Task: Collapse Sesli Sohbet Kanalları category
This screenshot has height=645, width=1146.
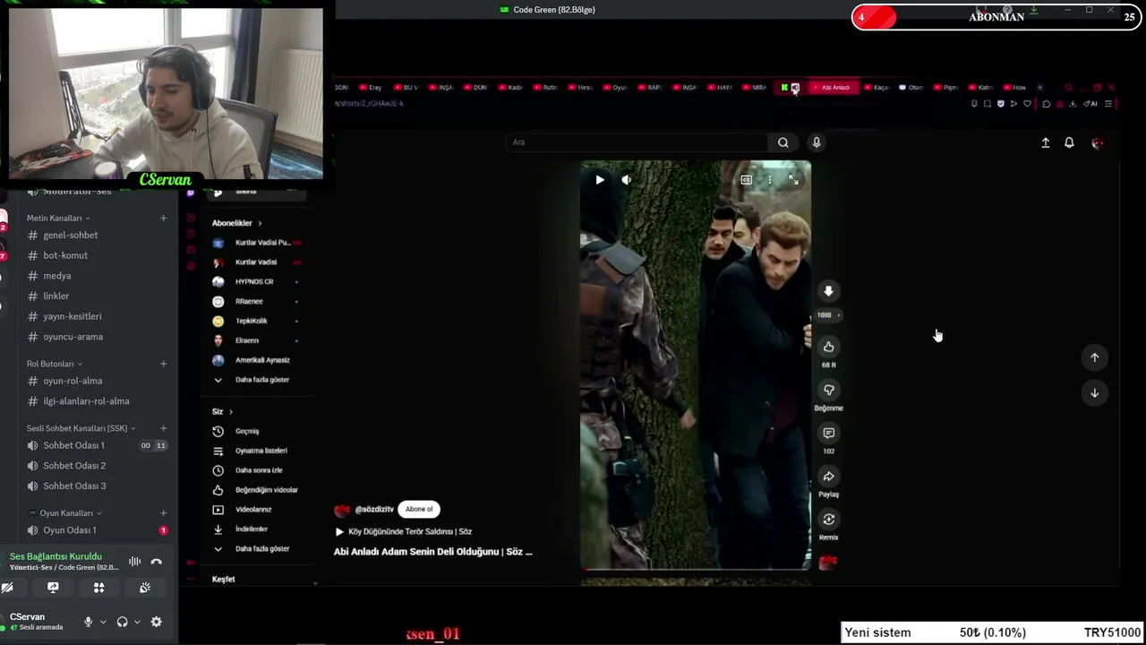Action: (x=81, y=428)
